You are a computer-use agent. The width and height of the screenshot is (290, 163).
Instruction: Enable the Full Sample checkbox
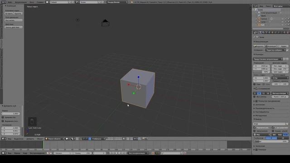pos(255,96)
